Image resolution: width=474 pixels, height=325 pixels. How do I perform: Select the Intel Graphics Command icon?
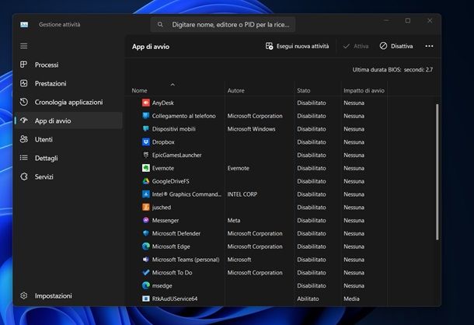[x=146, y=194]
